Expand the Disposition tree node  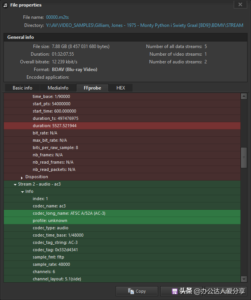point(22,177)
